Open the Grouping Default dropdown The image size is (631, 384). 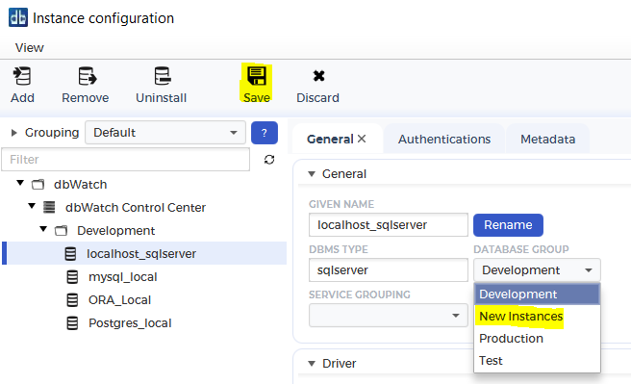pos(165,133)
